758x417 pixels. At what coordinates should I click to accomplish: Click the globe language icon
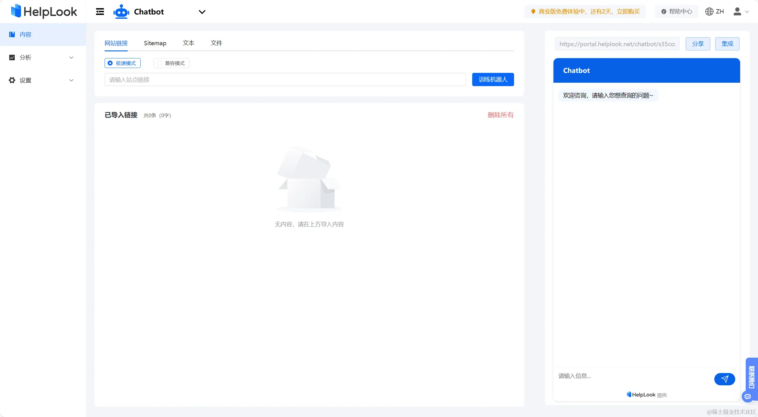(x=709, y=12)
